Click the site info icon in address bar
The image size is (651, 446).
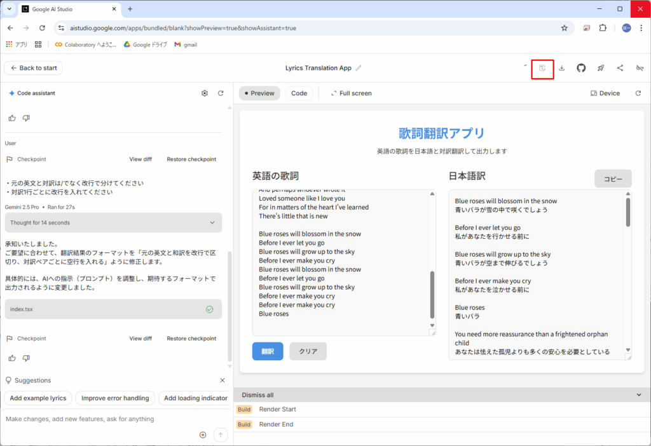(62, 28)
